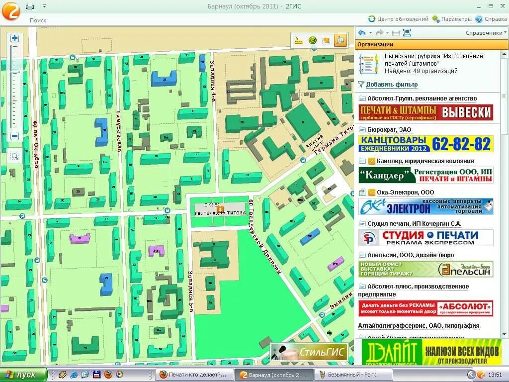Image resolution: width=509 pixels, height=382 pixels.
Task: Open Алтайполиграфсервис, ОАО, типография entry
Action: coord(419,326)
